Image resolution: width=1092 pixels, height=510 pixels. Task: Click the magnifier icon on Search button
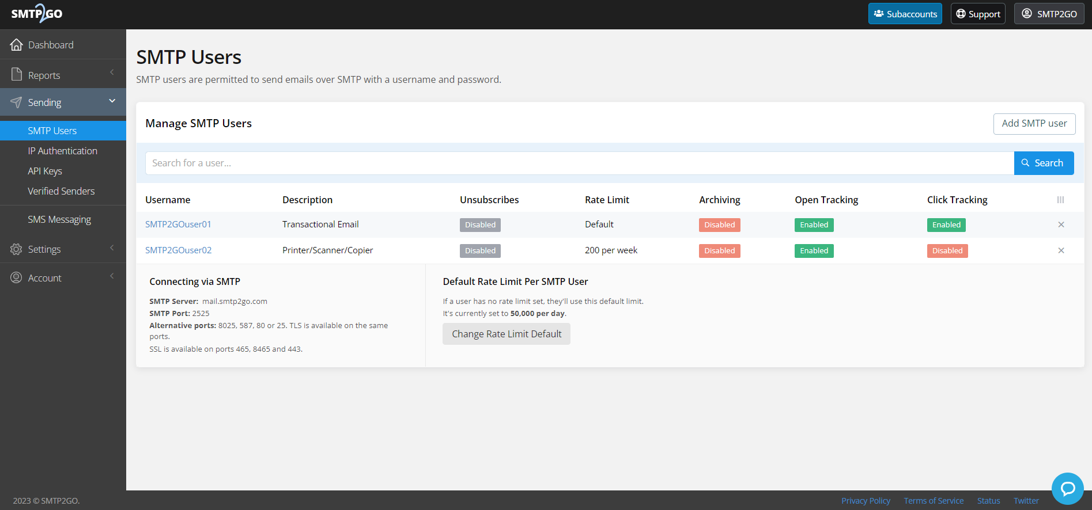coord(1026,163)
